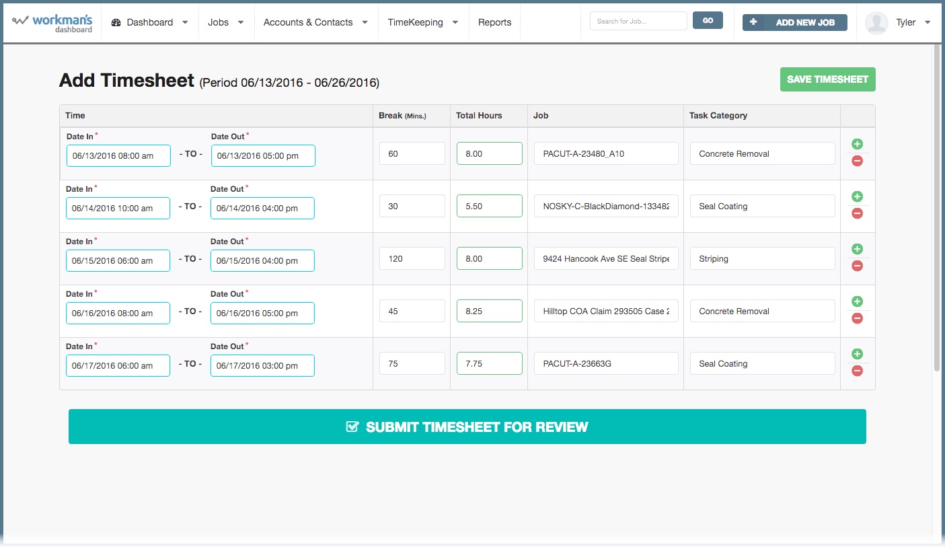
Task: Open Seal Coating category for 06/14 row
Action: 762,206
